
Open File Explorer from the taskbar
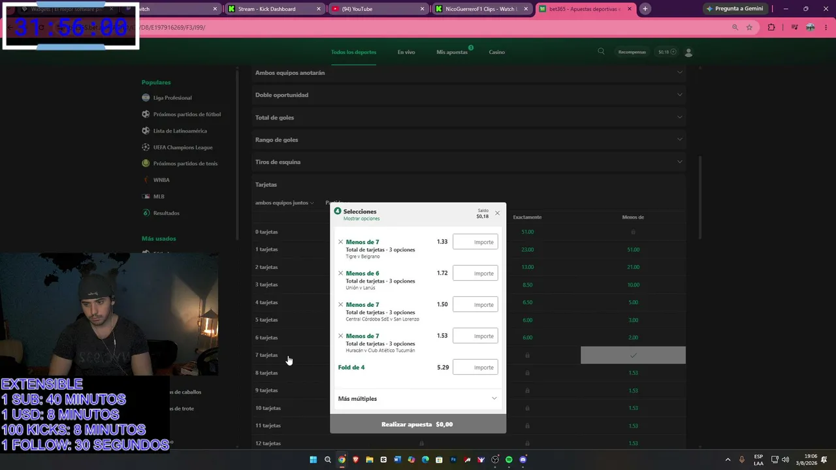[x=370, y=460]
